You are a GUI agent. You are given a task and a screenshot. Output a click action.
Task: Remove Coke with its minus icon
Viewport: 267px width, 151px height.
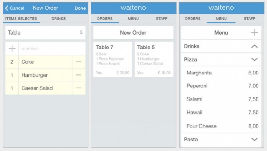pyautogui.click(x=78, y=62)
